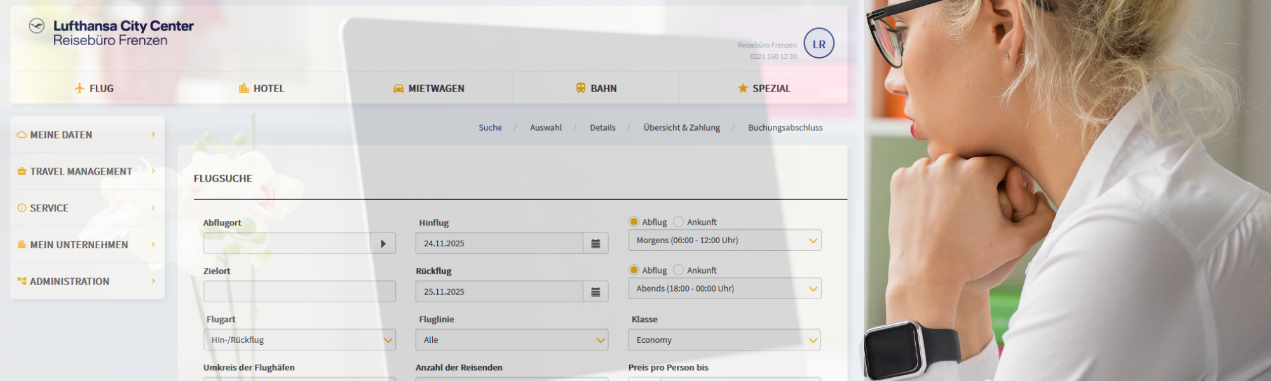The image size is (1271, 381).
Task: Select Ankunft radio for Hinflug
Action: (x=678, y=222)
